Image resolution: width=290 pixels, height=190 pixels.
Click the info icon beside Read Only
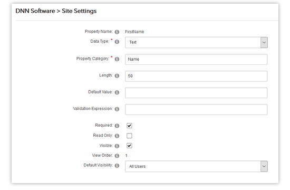click(x=117, y=136)
